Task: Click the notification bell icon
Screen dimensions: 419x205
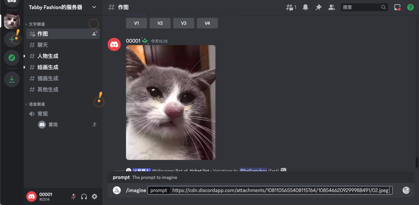Action: coord(305,7)
